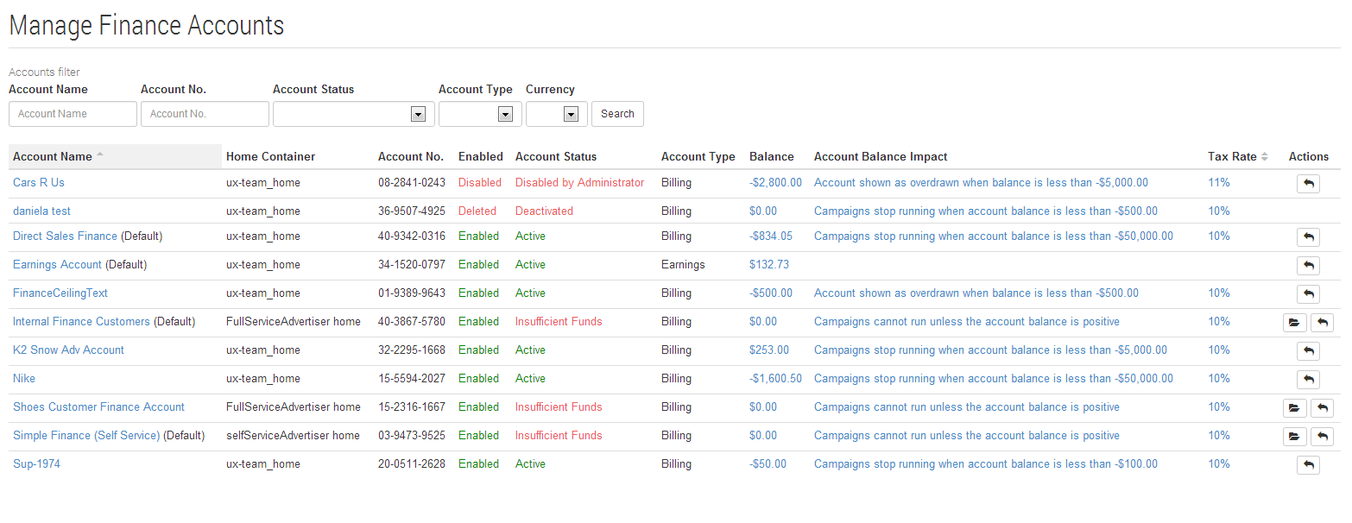Click the reply arrow icon for Internal Finance Customers
The height and width of the screenshot is (523, 1352).
tap(1322, 322)
